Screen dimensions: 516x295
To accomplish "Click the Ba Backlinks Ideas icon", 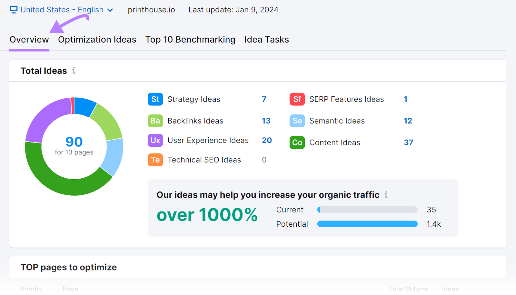I will (x=155, y=121).
